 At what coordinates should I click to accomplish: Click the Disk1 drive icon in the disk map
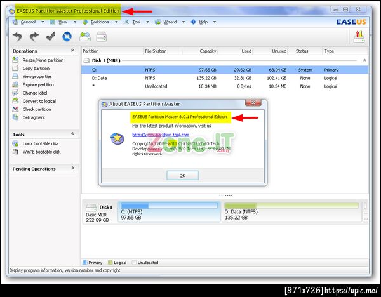[x=91, y=207]
